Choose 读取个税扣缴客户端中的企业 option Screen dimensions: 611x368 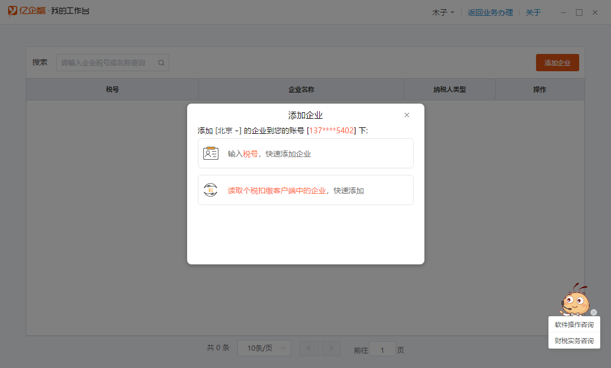tap(305, 190)
